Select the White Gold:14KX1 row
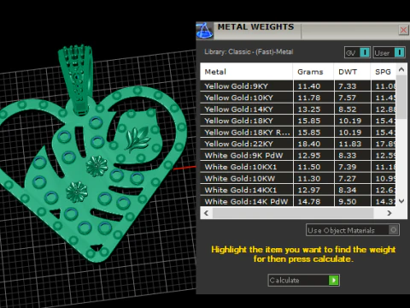This screenshot has height=308, width=410. tap(298, 190)
